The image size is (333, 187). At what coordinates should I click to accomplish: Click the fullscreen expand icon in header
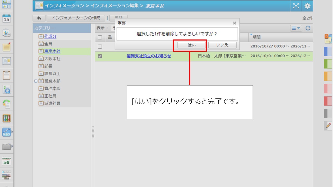[x=296, y=6]
